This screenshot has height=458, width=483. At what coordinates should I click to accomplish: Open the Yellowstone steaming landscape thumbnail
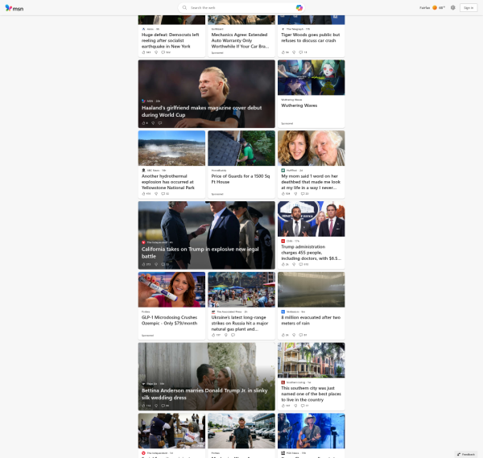tap(171, 148)
